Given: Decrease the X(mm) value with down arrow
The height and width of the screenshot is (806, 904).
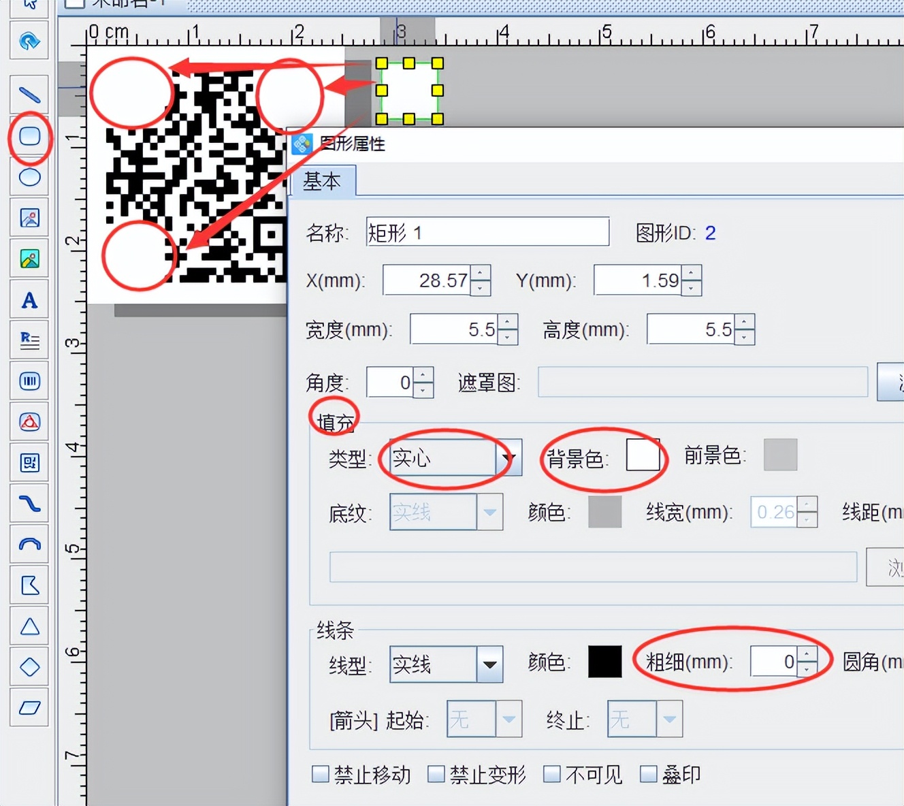Looking at the screenshot, I should 481,288.
